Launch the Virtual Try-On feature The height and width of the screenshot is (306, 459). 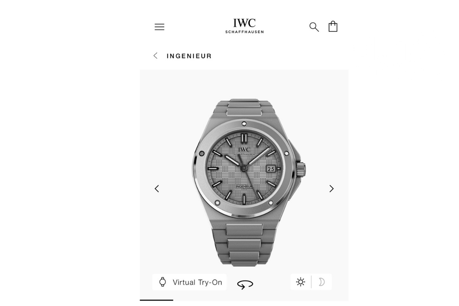click(x=189, y=282)
